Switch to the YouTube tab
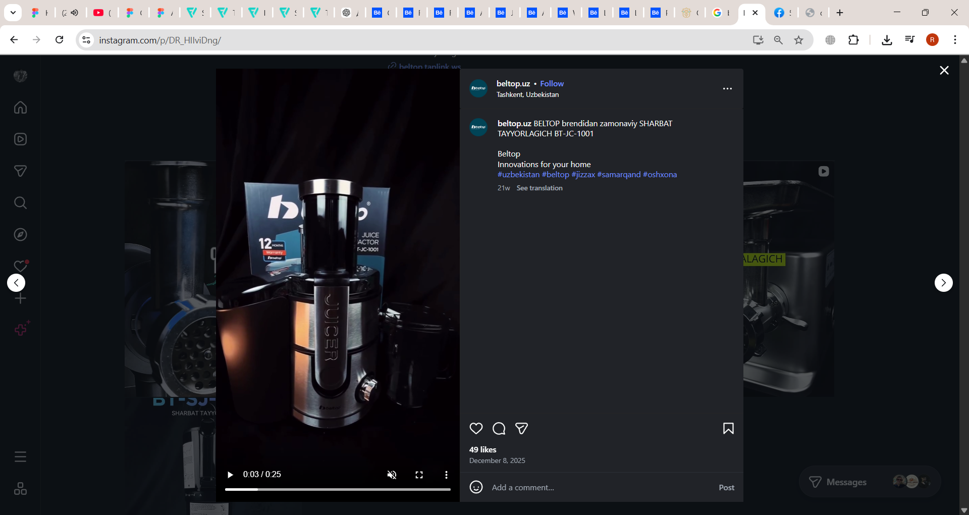 (101, 13)
